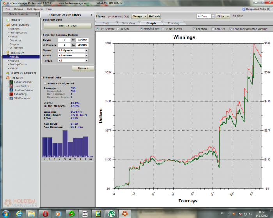Image resolution: width=273 pixels, height=218 pixels.
Task: Switch to the Stats tab
Action: tap(106, 23)
